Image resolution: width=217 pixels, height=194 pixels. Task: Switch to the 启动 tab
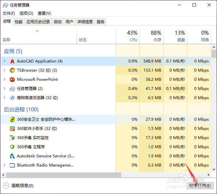point(57,22)
